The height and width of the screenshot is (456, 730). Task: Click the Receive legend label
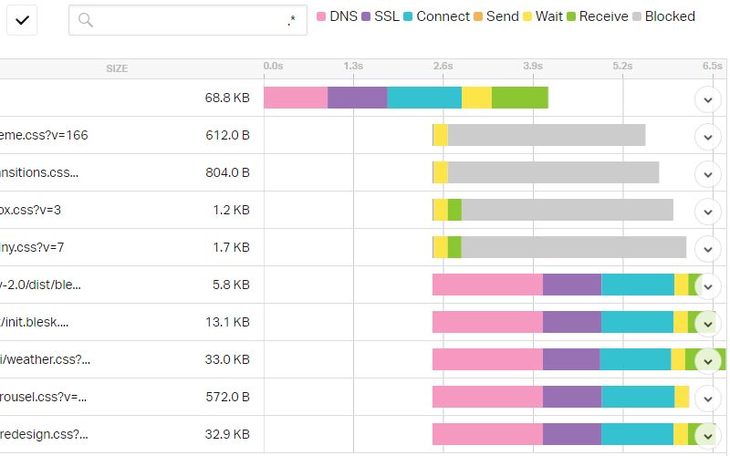603,16
